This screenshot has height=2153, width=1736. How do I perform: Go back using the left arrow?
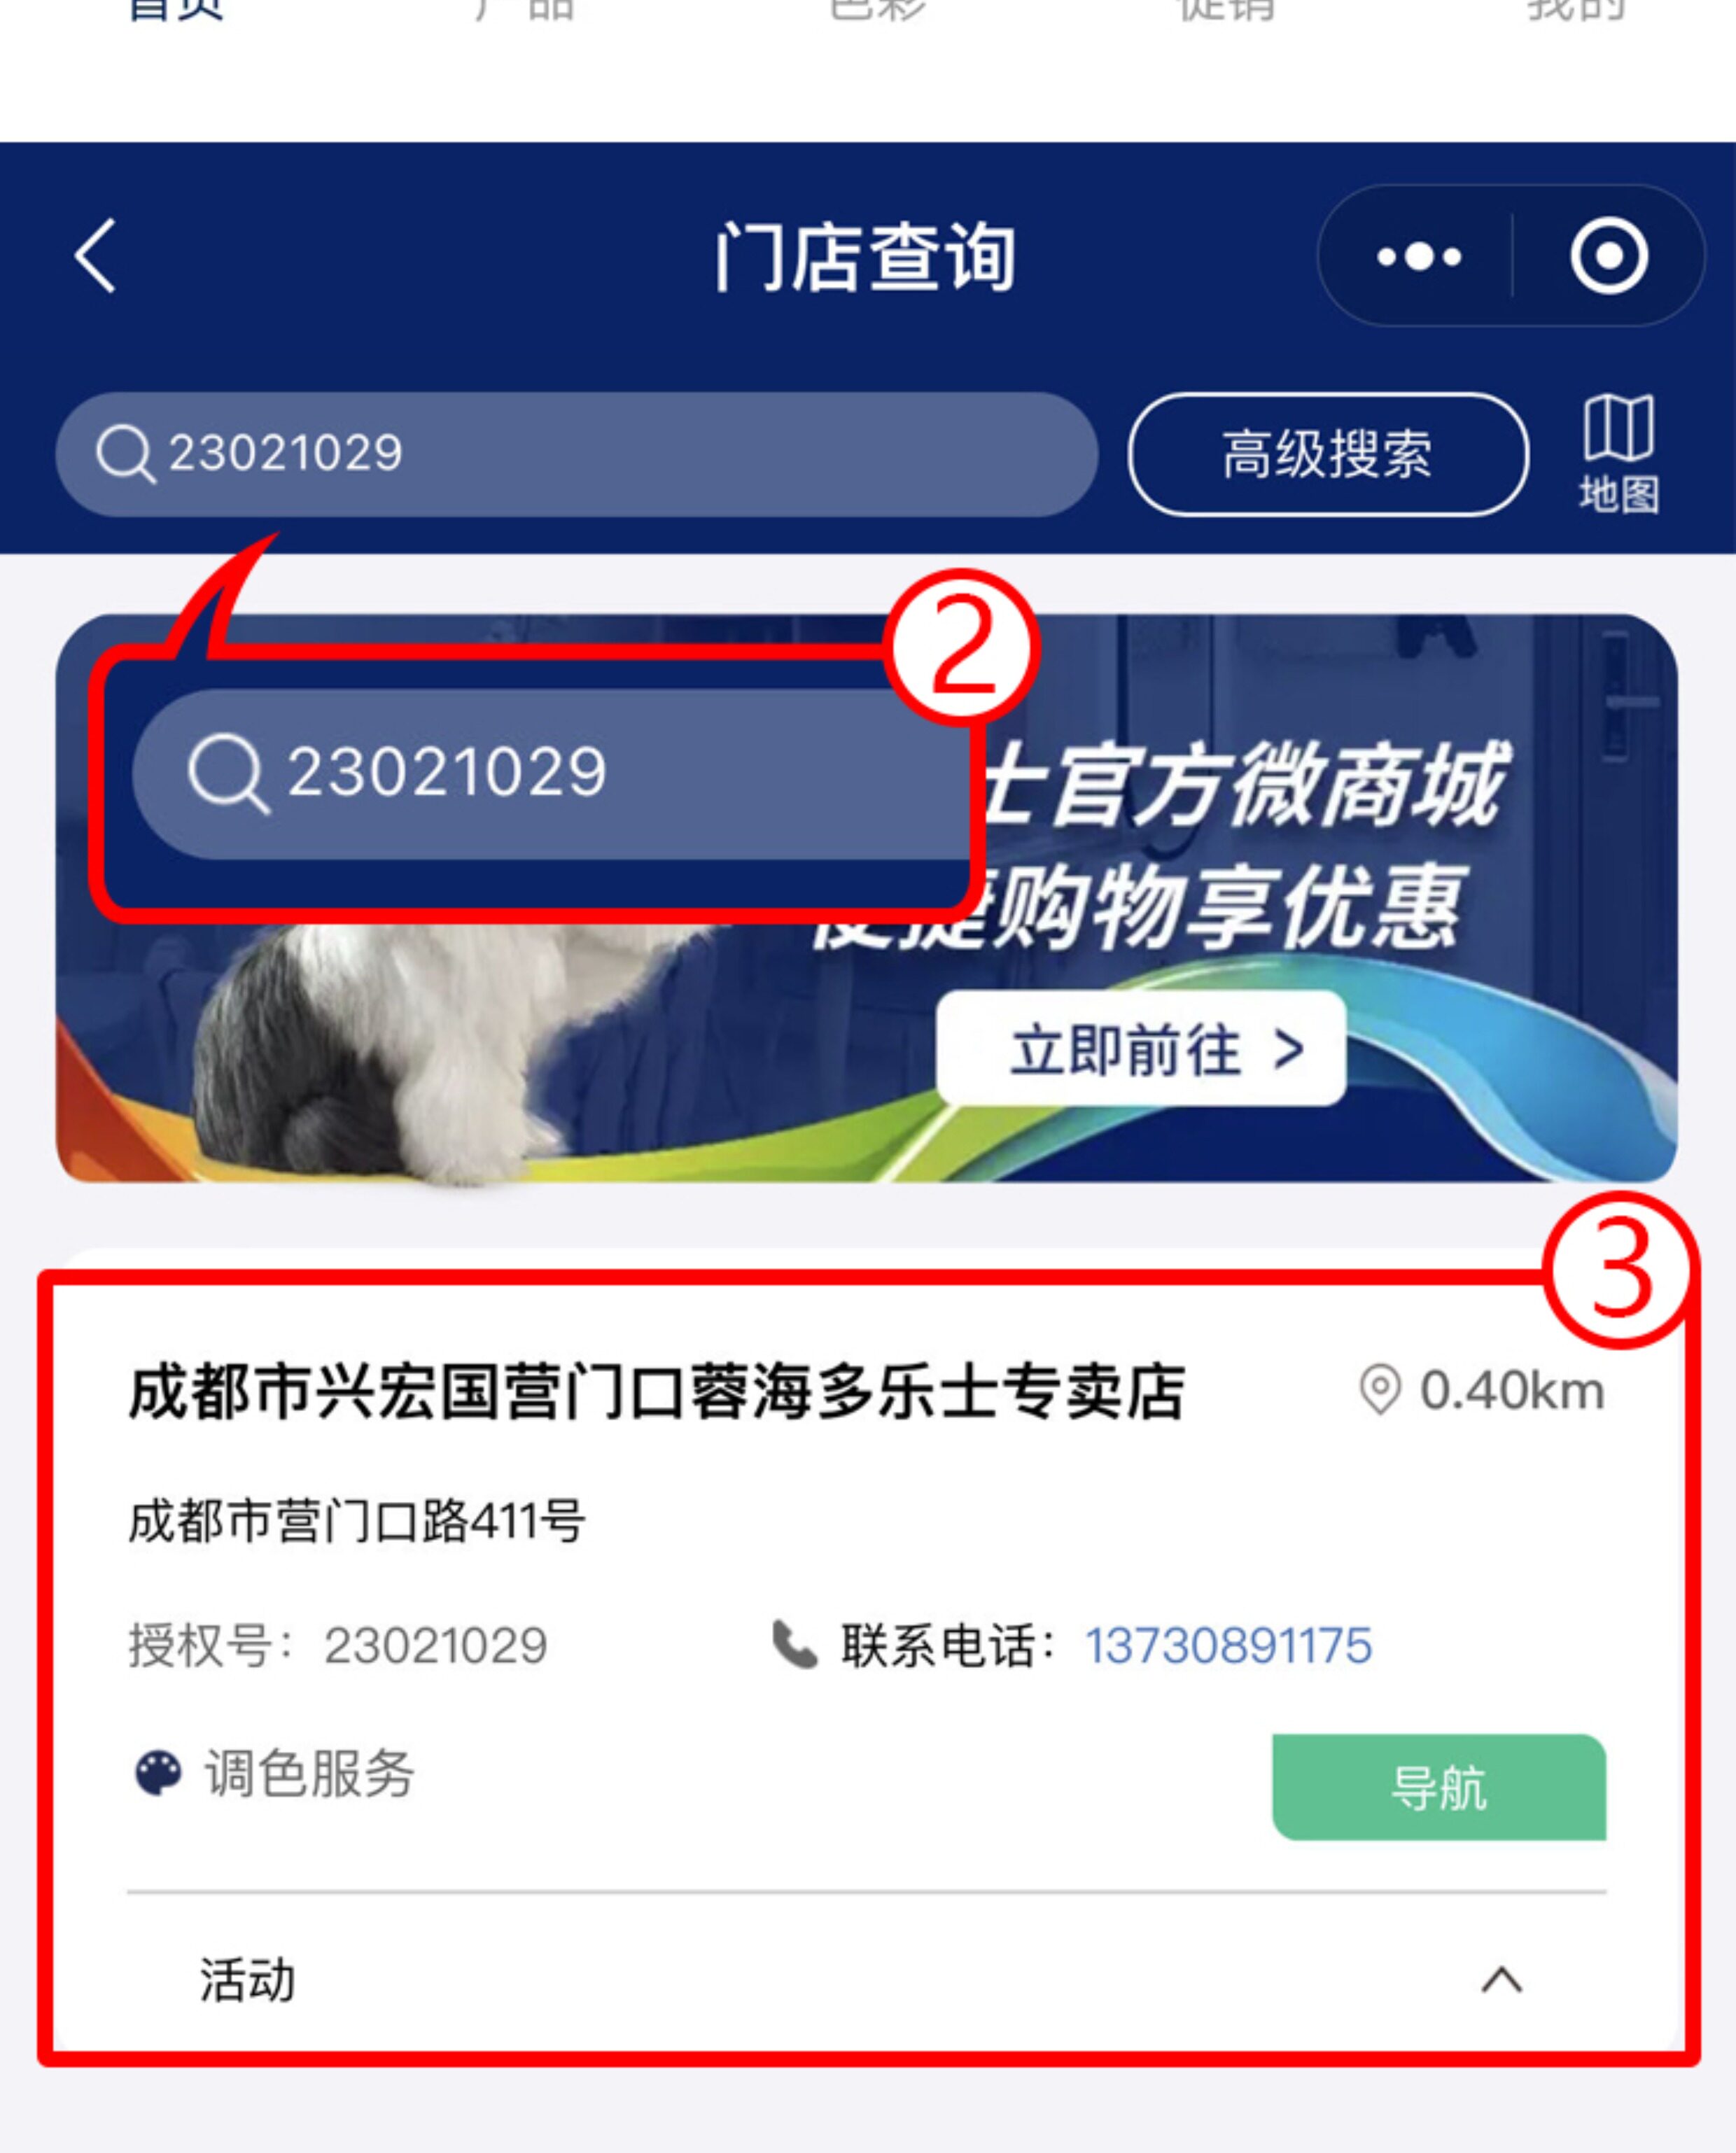96,256
